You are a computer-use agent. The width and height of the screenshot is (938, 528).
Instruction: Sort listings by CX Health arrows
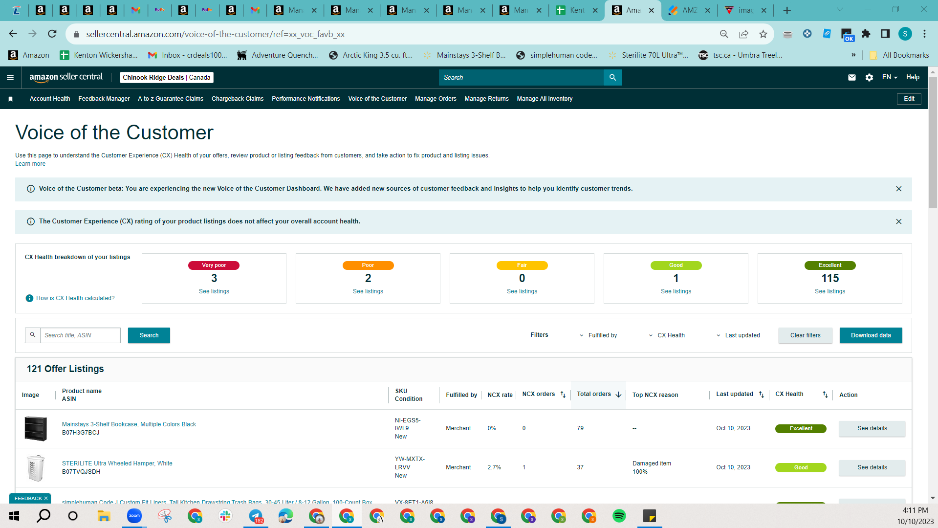[x=825, y=395]
